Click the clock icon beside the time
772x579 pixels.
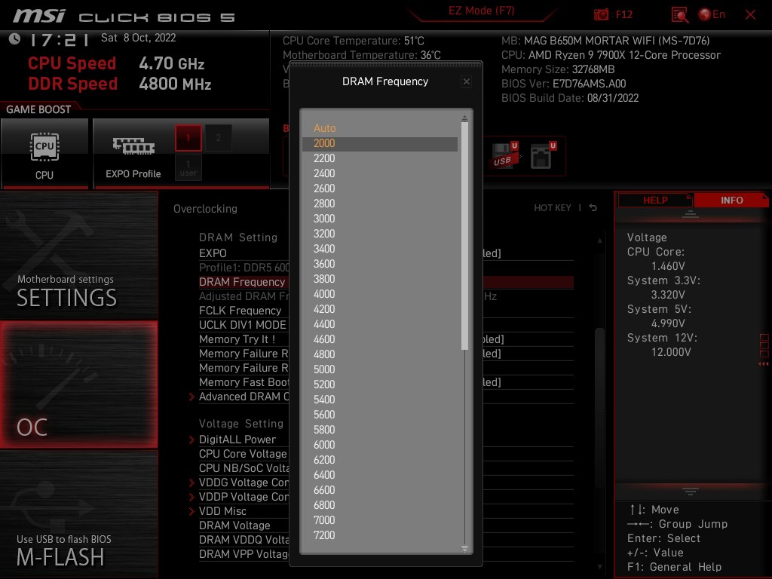[15, 38]
